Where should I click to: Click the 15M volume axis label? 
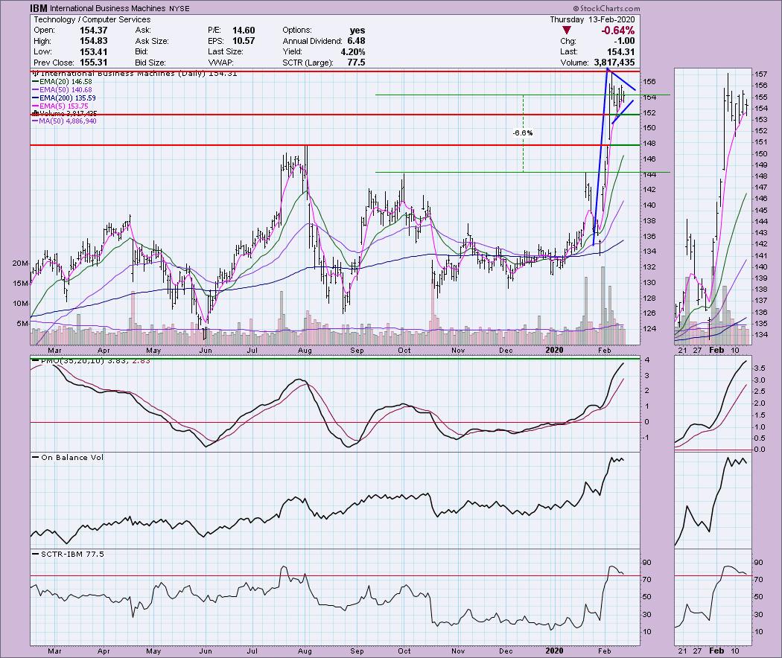[x=20, y=283]
